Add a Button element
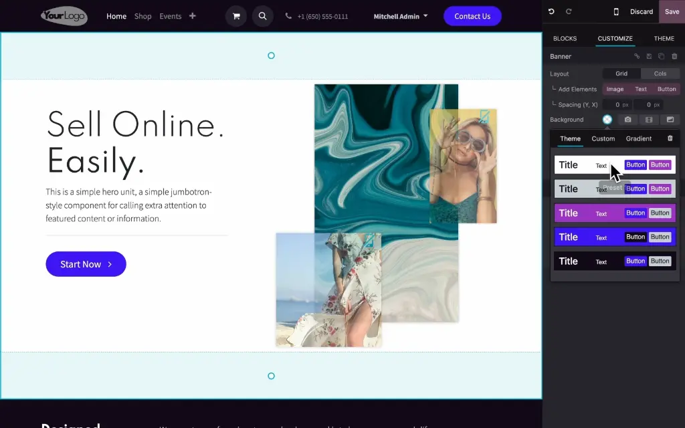Viewport: 685px width, 428px height. 667,89
